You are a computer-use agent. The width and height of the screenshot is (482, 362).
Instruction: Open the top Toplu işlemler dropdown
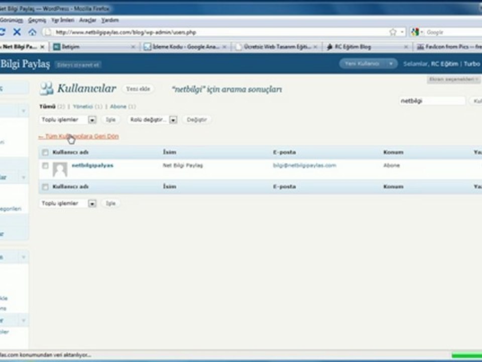tap(68, 120)
